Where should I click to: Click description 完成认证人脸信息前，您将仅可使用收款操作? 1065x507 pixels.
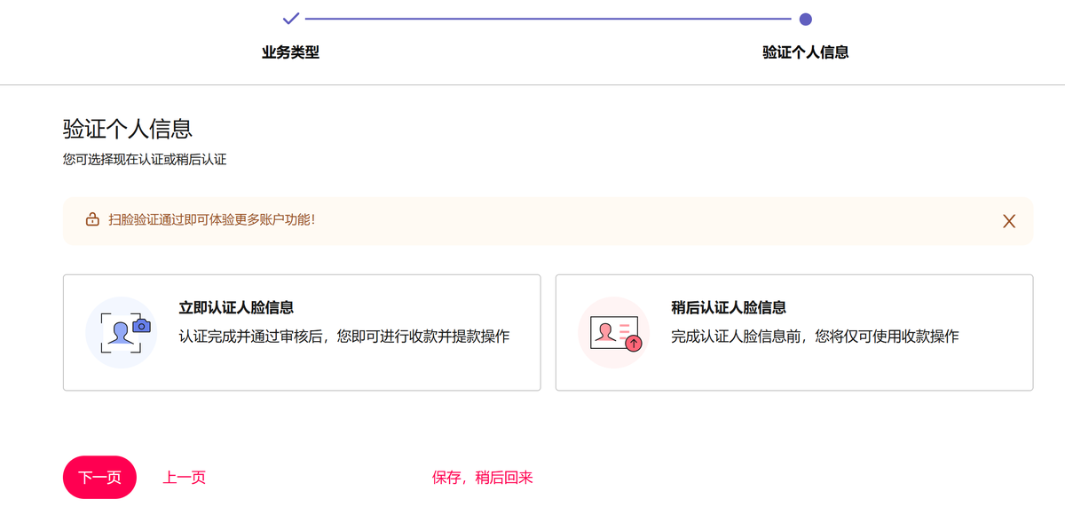[816, 337]
